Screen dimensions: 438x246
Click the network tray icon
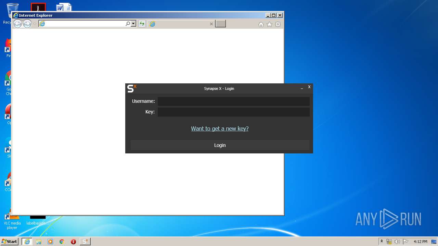coord(389,242)
